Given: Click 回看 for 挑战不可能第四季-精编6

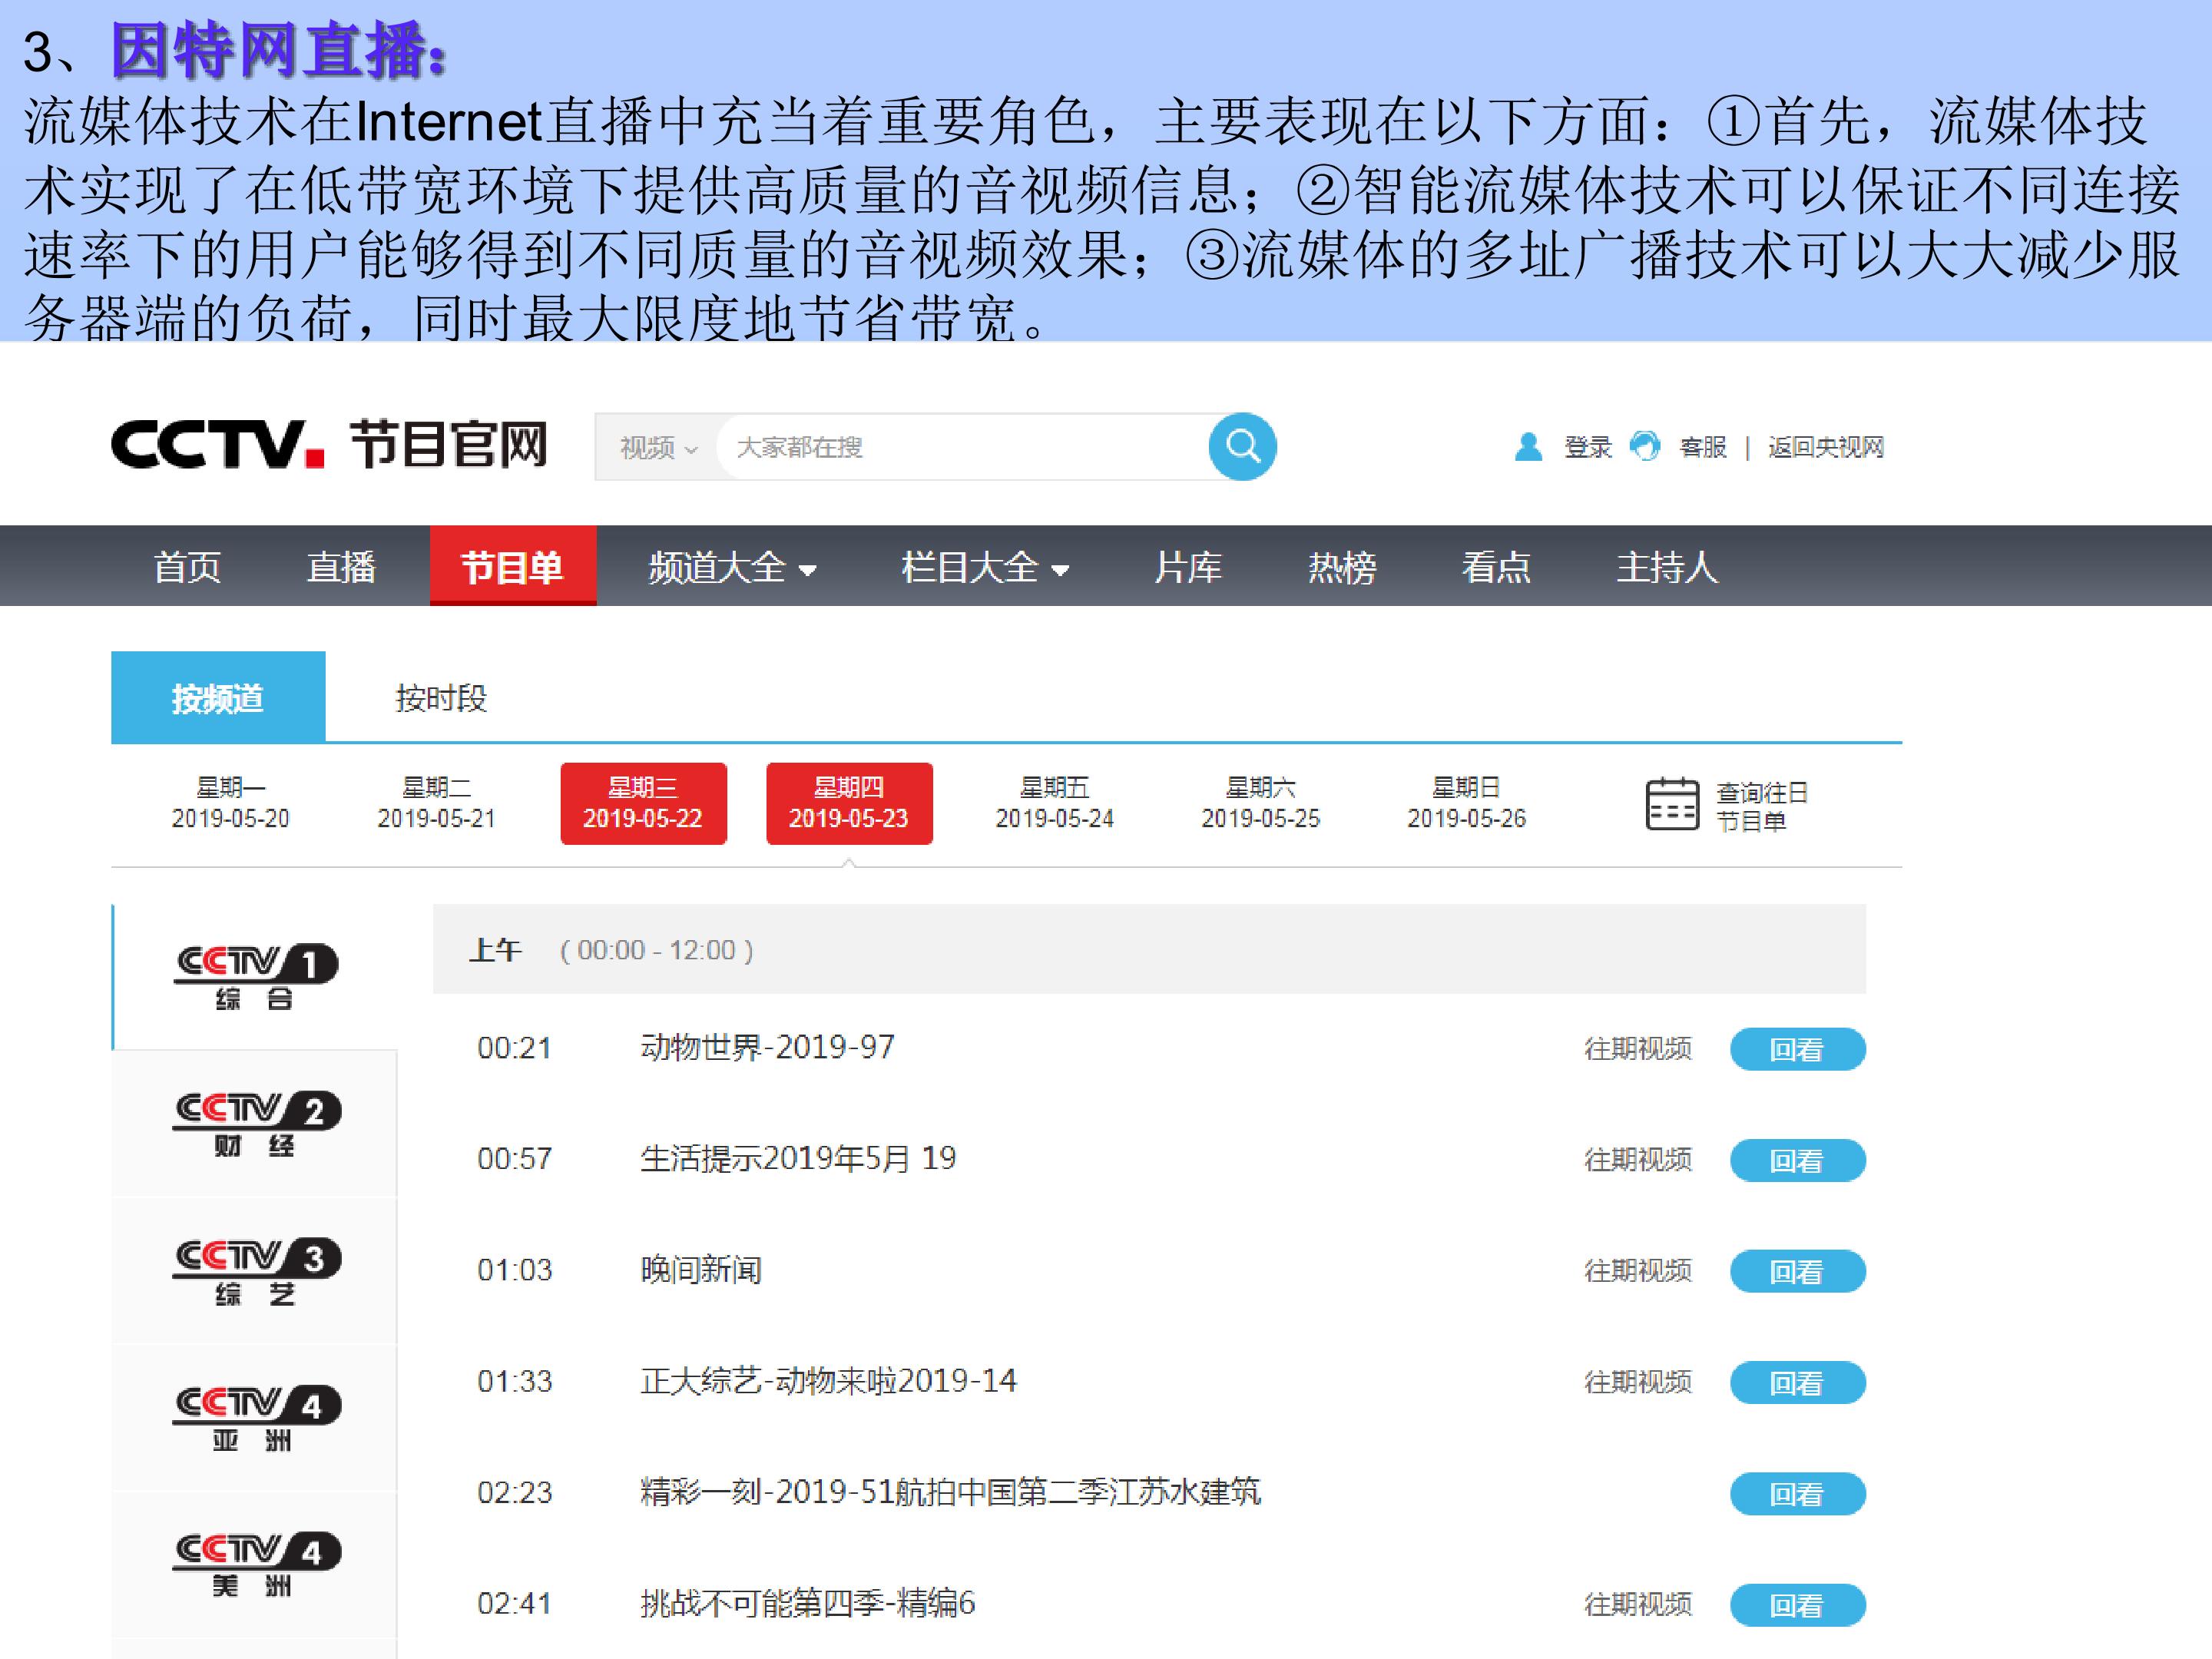Looking at the screenshot, I should tap(1797, 1605).
